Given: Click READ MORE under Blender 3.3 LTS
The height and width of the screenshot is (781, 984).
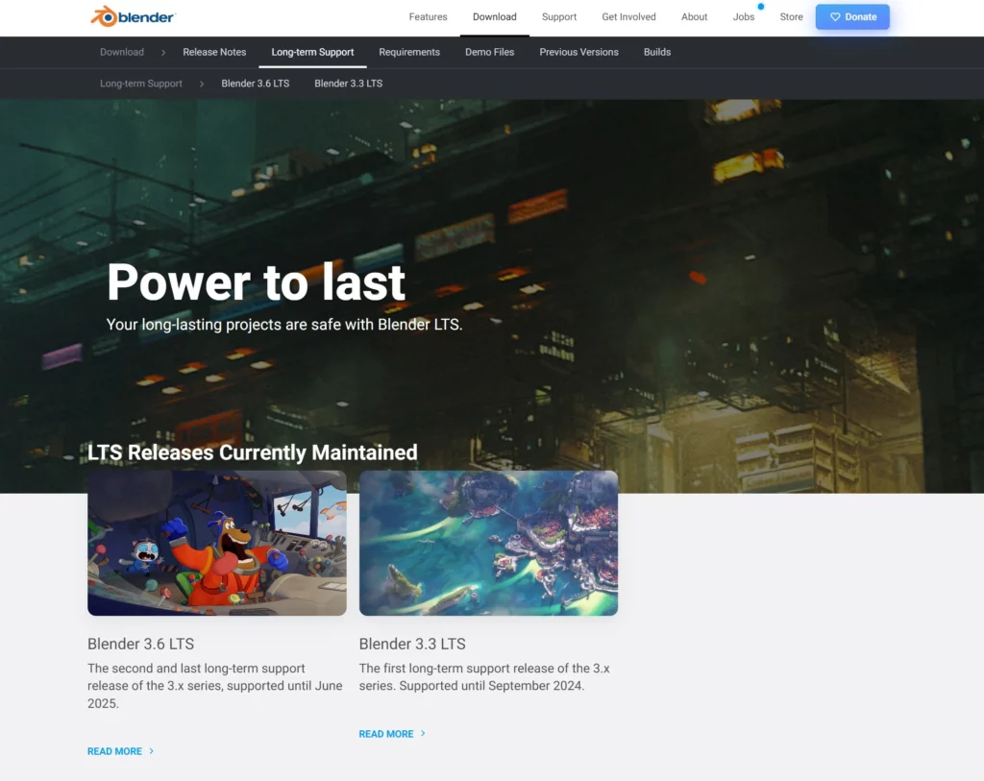Looking at the screenshot, I should click(386, 734).
